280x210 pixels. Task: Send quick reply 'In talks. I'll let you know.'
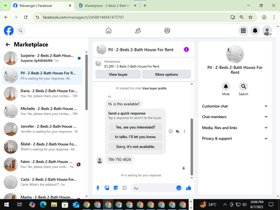[x=136, y=137]
